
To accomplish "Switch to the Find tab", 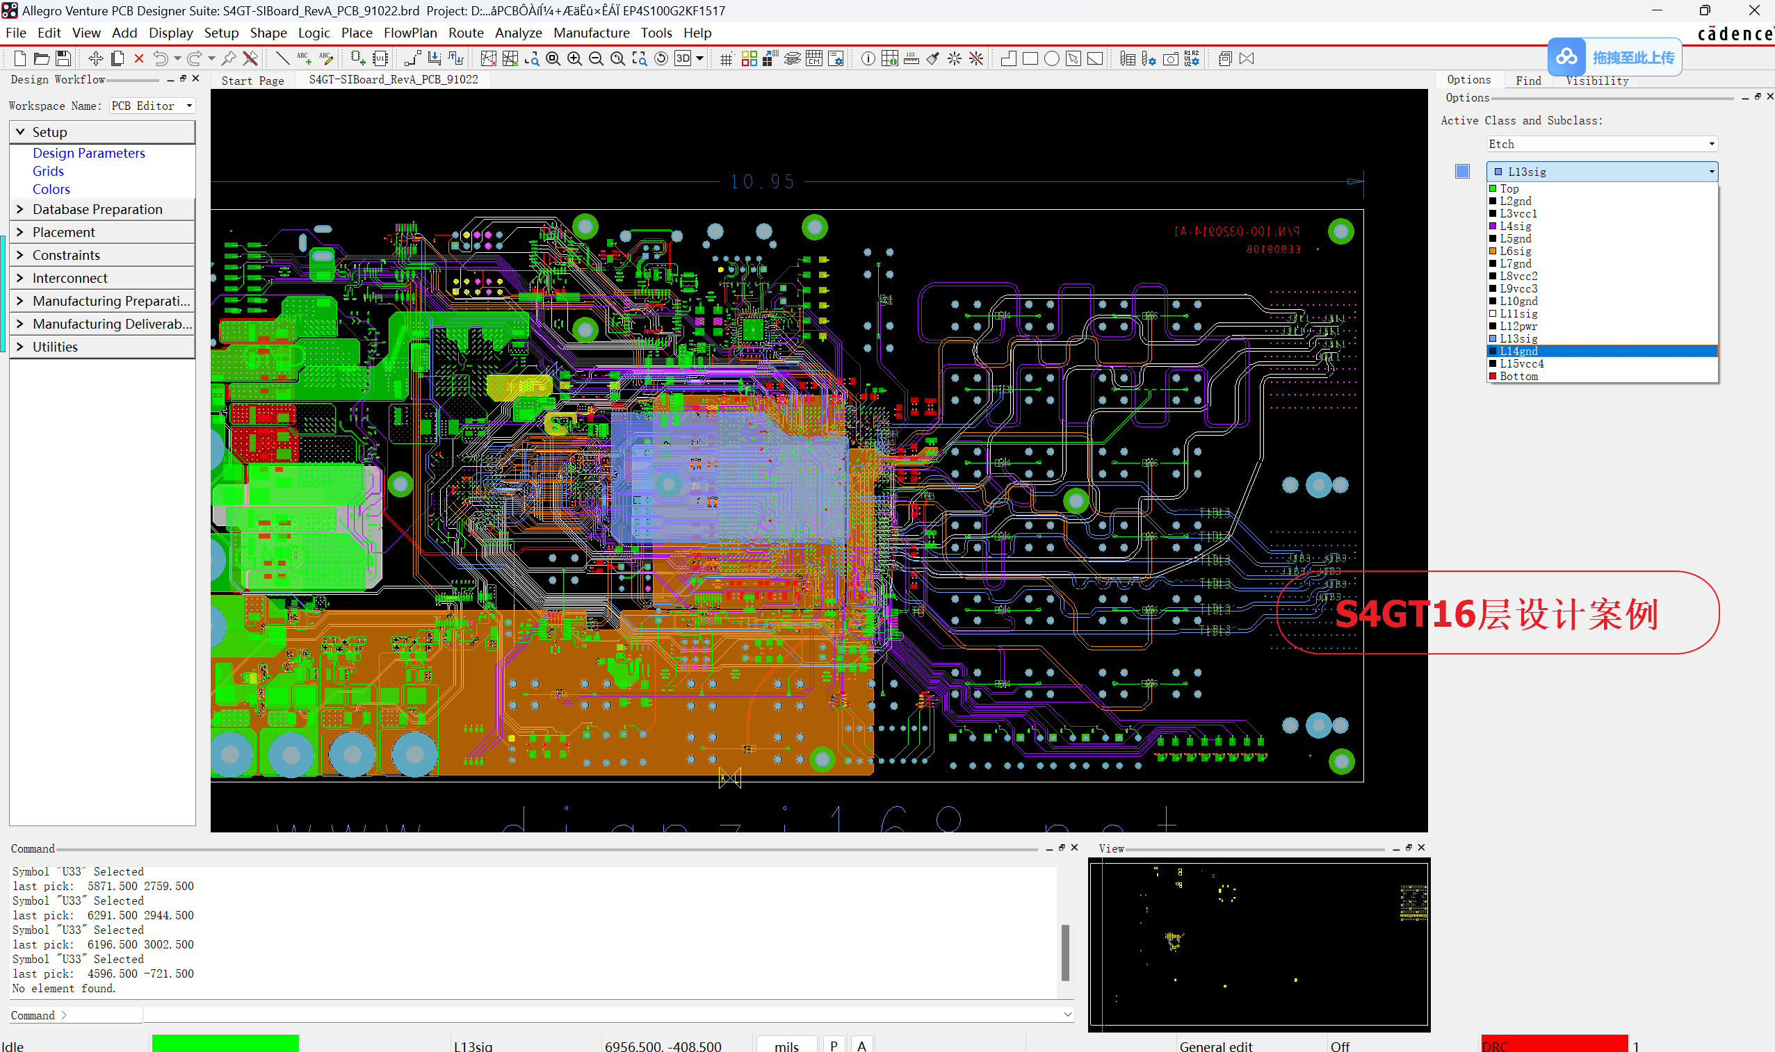I will point(1528,80).
